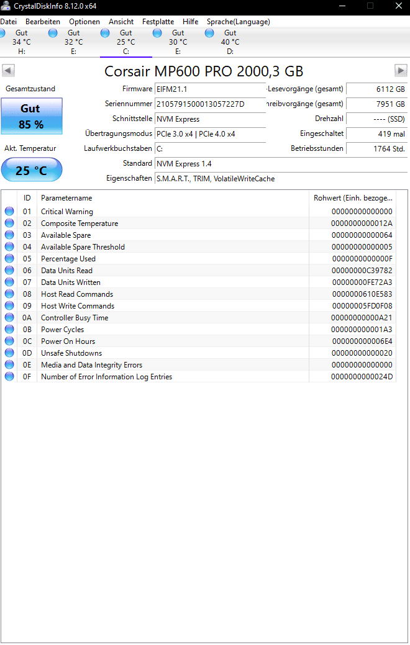Minimize the CrystalDiskInfo window
The image size is (410, 645).
tap(342, 6)
